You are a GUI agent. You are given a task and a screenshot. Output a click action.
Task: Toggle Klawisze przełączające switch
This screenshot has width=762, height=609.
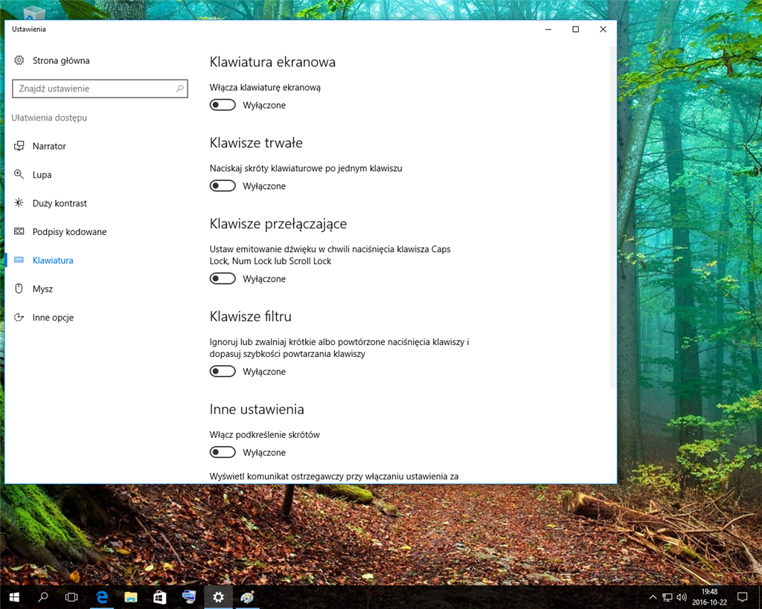point(222,279)
